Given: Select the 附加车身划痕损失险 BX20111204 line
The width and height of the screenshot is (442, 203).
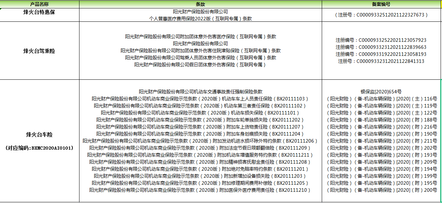Looking at the screenshot, I should (x=200, y=134).
